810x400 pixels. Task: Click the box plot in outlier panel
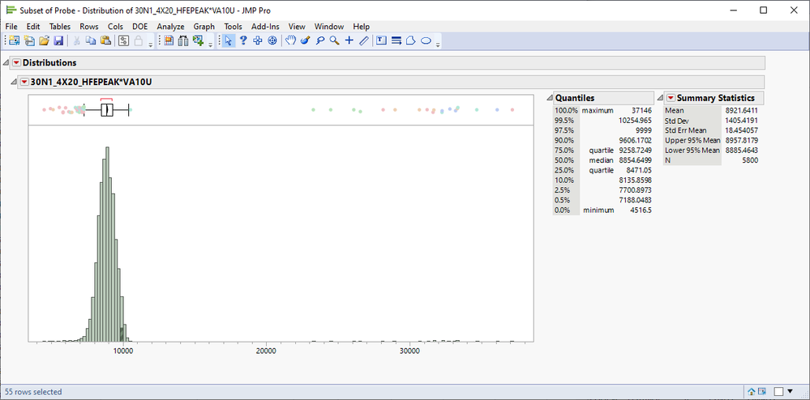[x=106, y=111]
